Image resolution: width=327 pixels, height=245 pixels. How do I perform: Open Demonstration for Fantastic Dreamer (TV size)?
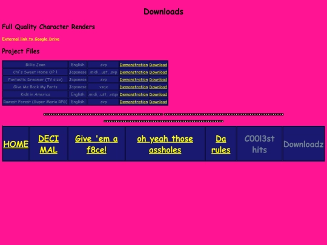point(134,80)
